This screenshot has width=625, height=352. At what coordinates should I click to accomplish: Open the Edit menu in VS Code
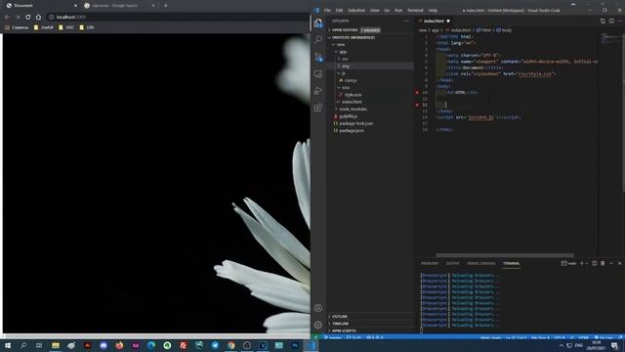[339, 11]
